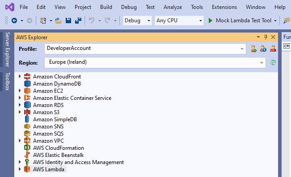This screenshot has width=291, height=177.
Task: Open the Help menu
Action: 280,7
